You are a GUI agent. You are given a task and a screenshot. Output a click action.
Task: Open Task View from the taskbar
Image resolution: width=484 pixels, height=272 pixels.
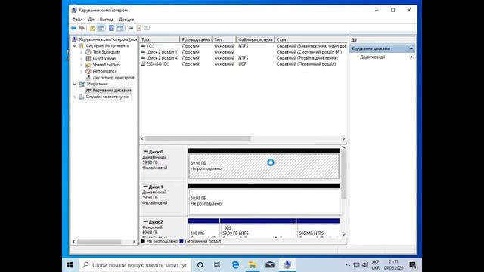tap(217, 265)
